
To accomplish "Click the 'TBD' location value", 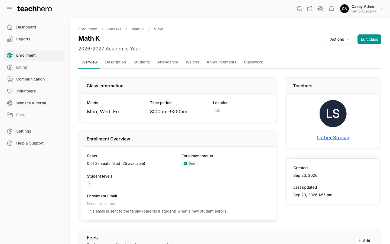I will click(x=217, y=110).
